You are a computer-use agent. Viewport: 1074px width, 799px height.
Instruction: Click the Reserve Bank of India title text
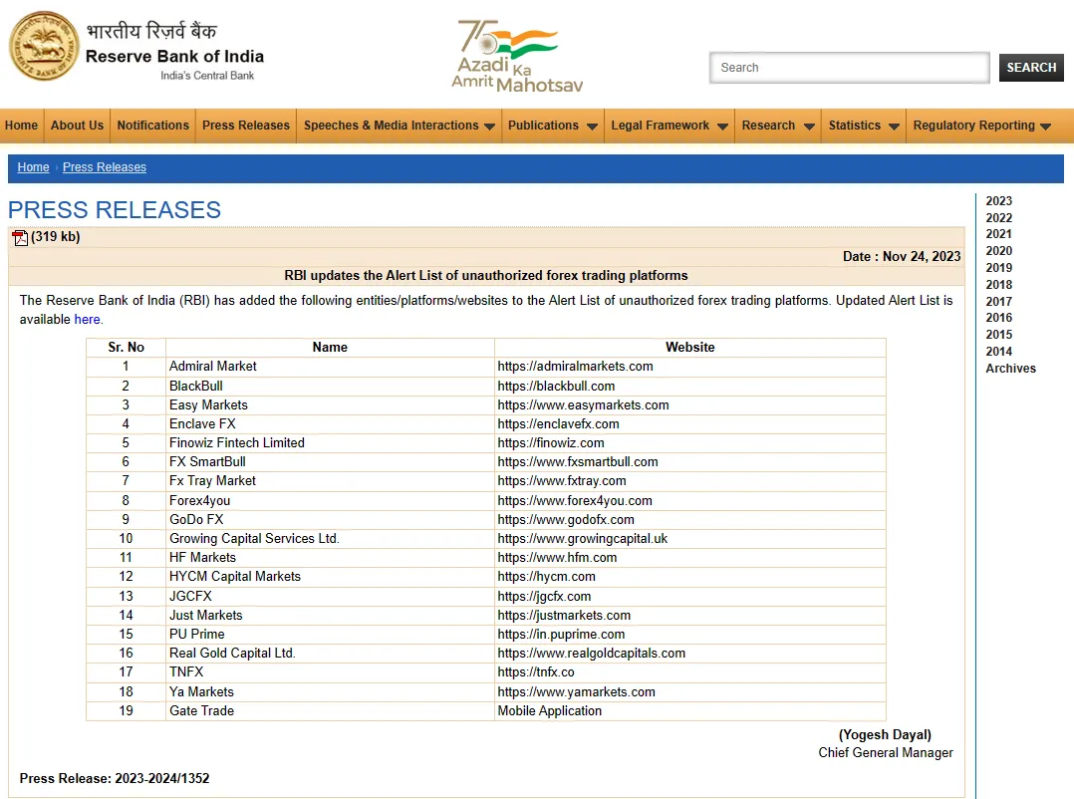tap(174, 56)
